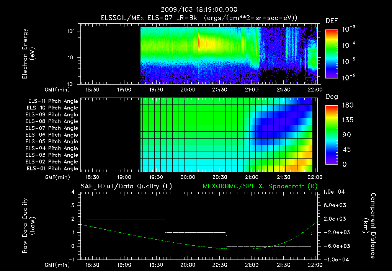Click the Deg pitch angle color bar

point(332,135)
